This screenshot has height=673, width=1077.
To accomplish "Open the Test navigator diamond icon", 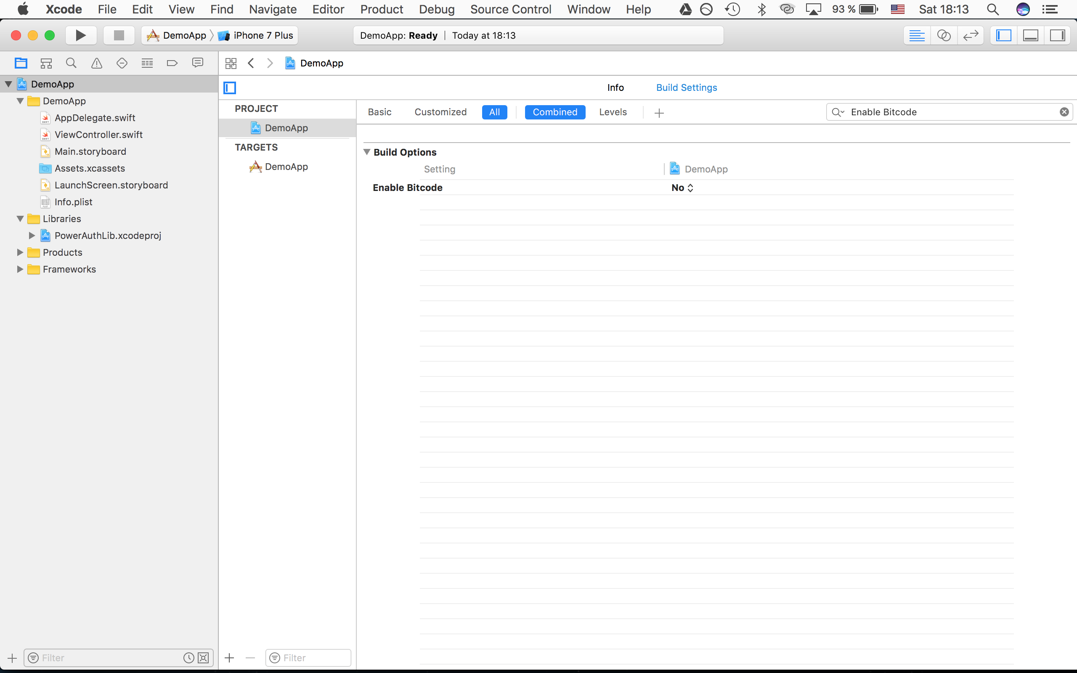I will (122, 63).
